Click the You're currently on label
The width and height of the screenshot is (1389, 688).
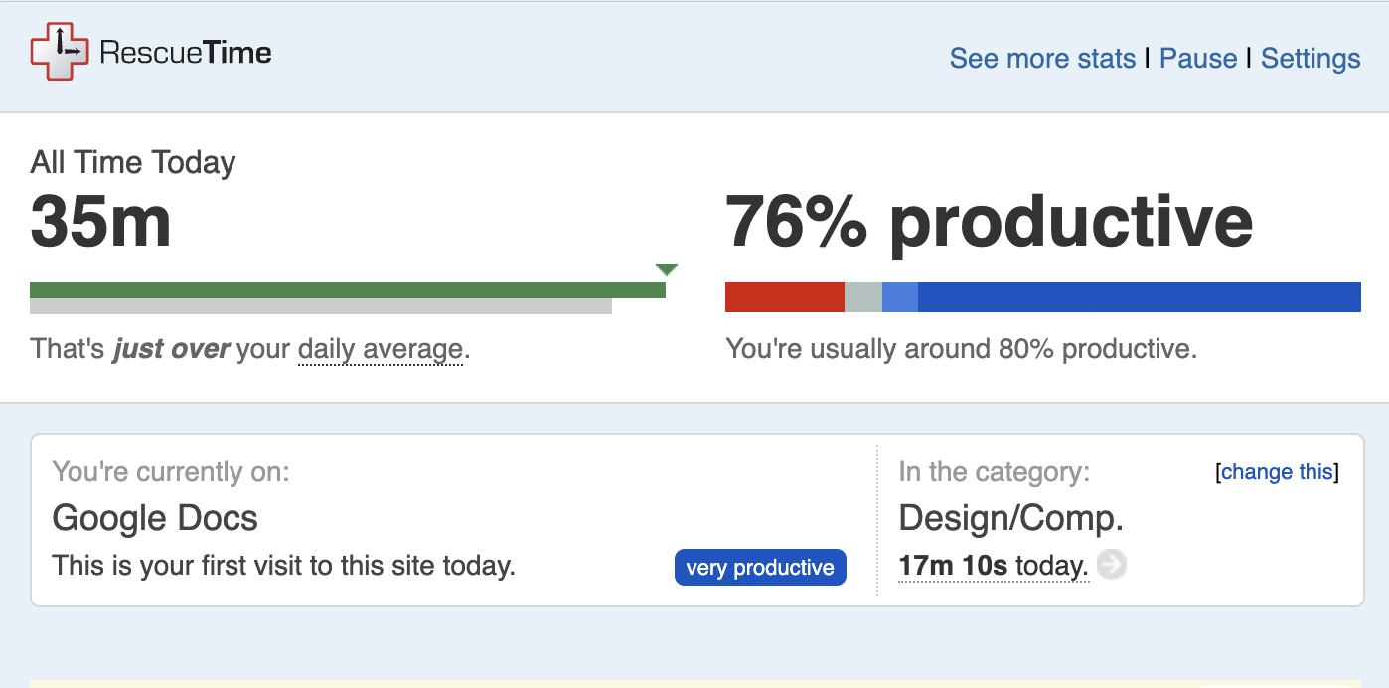[171, 471]
